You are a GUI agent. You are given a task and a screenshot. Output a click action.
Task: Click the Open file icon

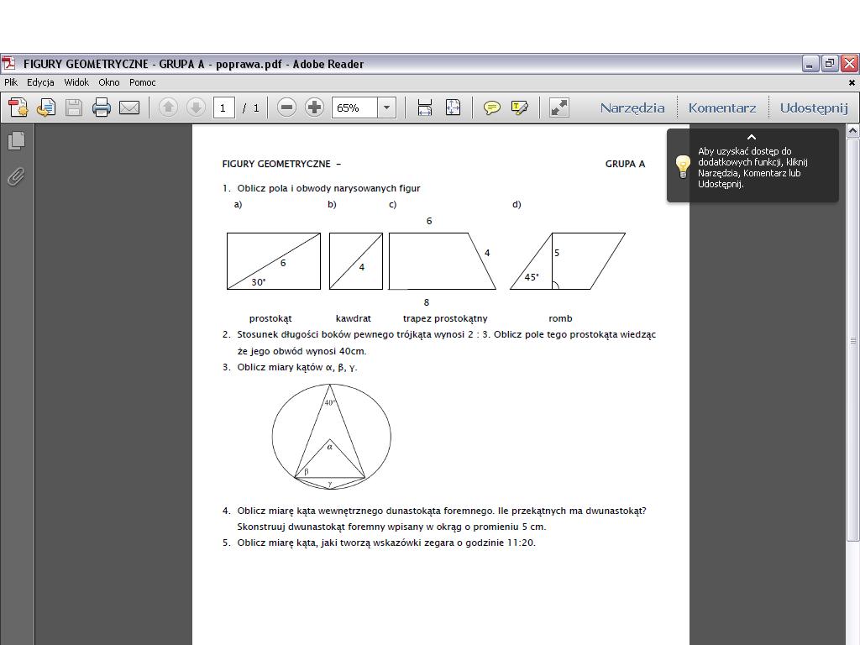pyautogui.click(x=46, y=107)
